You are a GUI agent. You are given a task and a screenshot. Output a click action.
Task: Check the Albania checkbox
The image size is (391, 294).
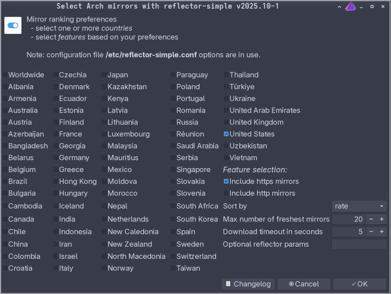coord(5,87)
